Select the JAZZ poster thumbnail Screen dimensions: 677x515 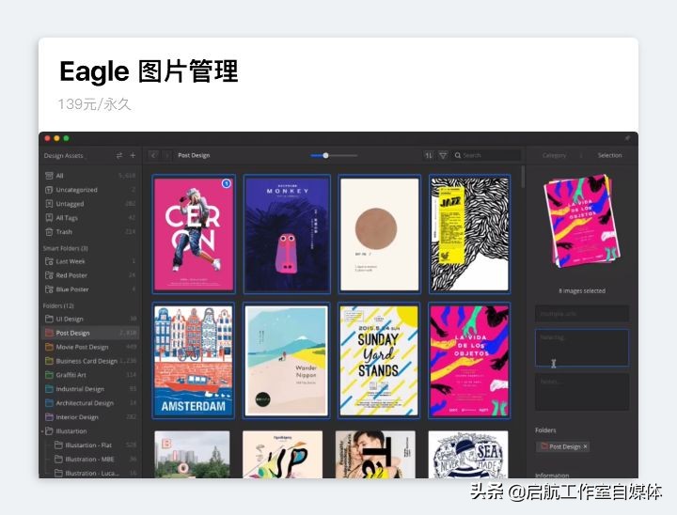point(470,234)
